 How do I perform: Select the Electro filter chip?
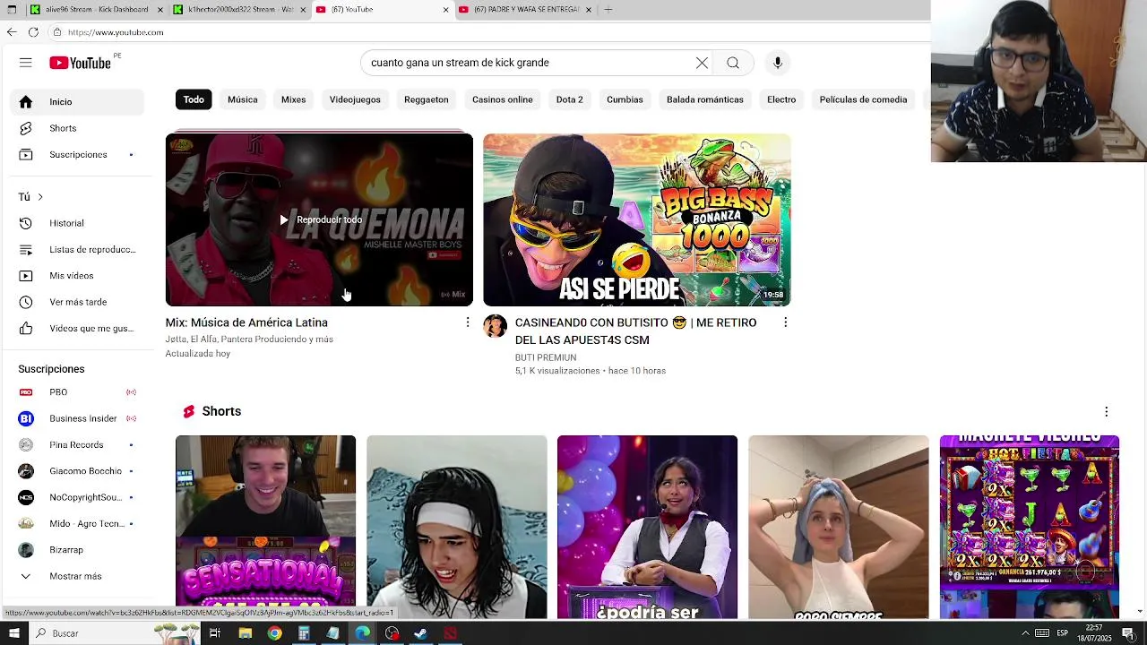(781, 99)
